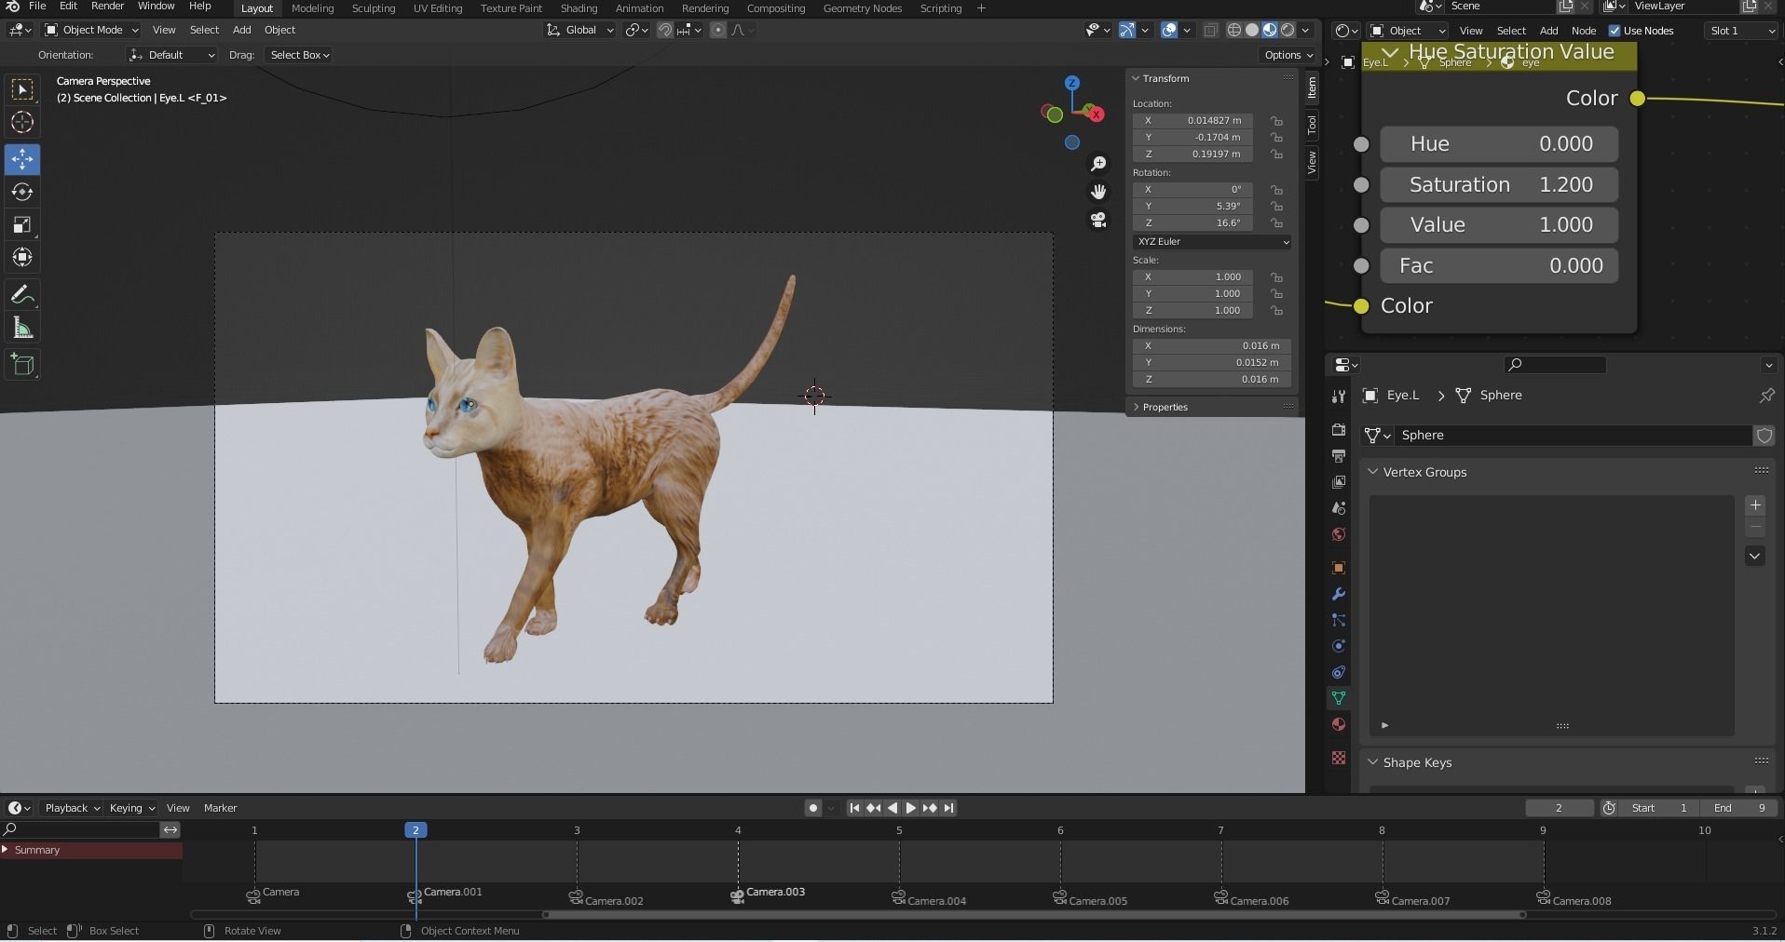Open the Object Data properties tab
The height and width of the screenshot is (942, 1785).
pos(1339,698)
